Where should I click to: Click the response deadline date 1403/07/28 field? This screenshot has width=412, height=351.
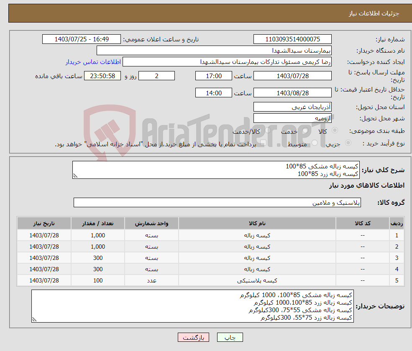tap(292, 76)
